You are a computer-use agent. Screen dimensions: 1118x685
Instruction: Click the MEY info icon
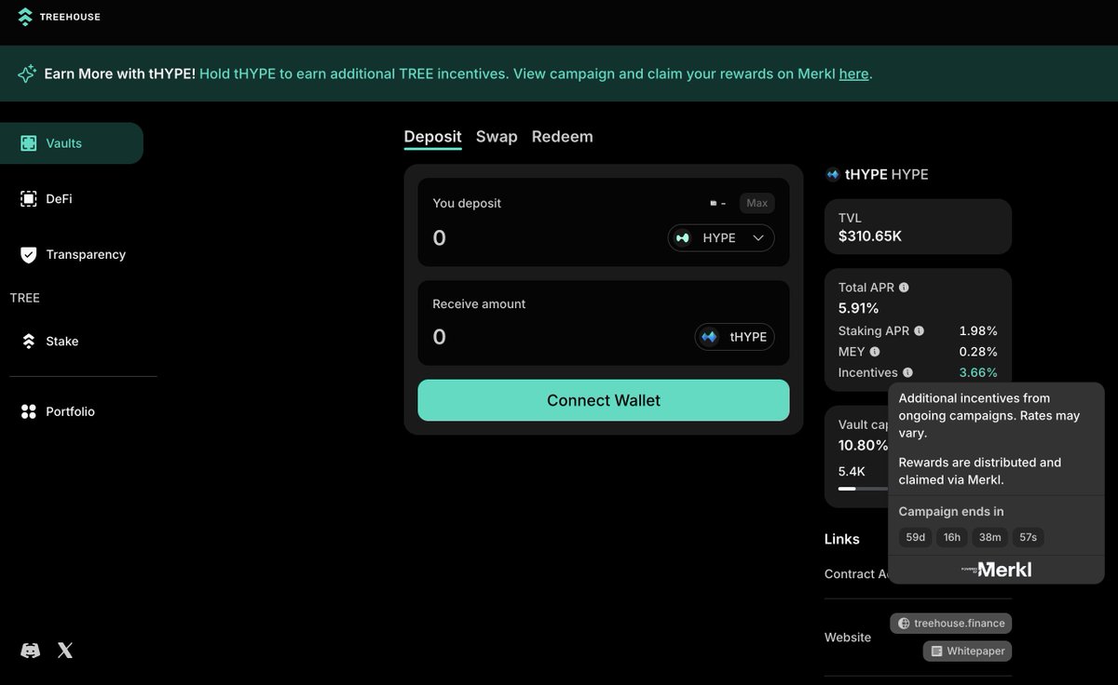click(x=874, y=352)
